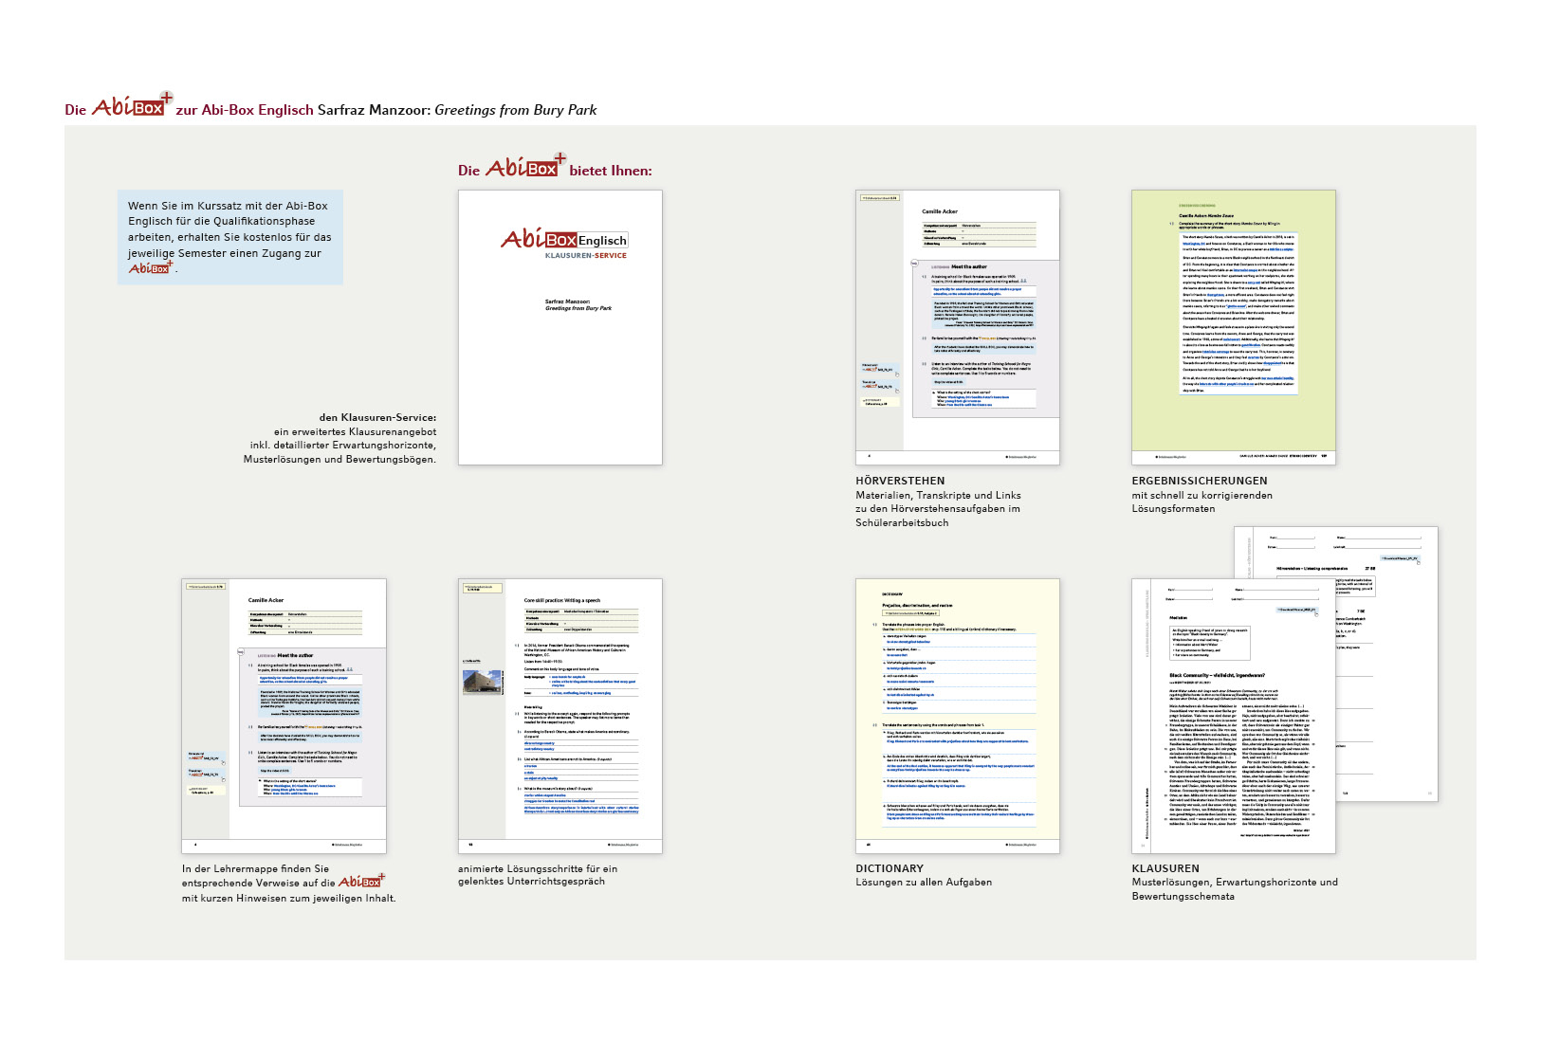Select the front Klausuren exam page thumbnail
This screenshot has height=1039, width=1541.
click(x=1233, y=716)
